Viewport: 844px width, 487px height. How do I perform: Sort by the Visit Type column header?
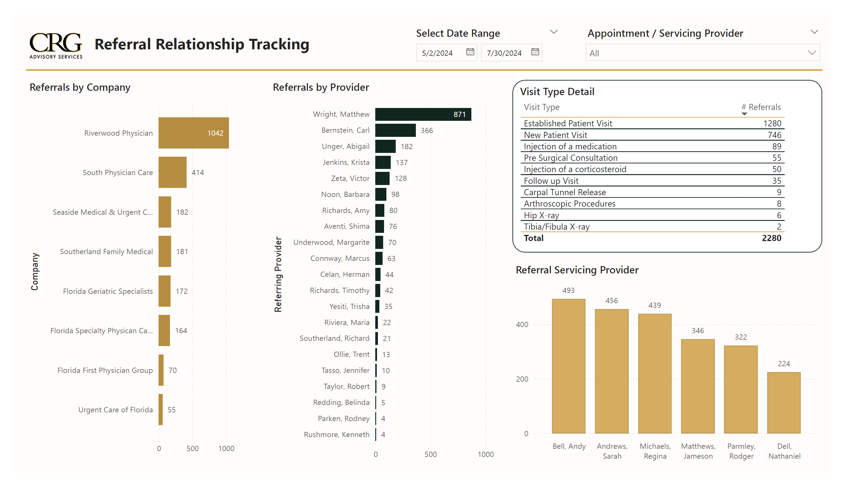[x=541, y=107]
